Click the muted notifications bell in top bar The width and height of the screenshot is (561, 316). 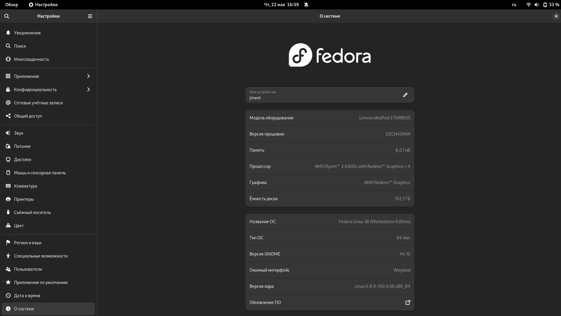click(x=306, y=4)
